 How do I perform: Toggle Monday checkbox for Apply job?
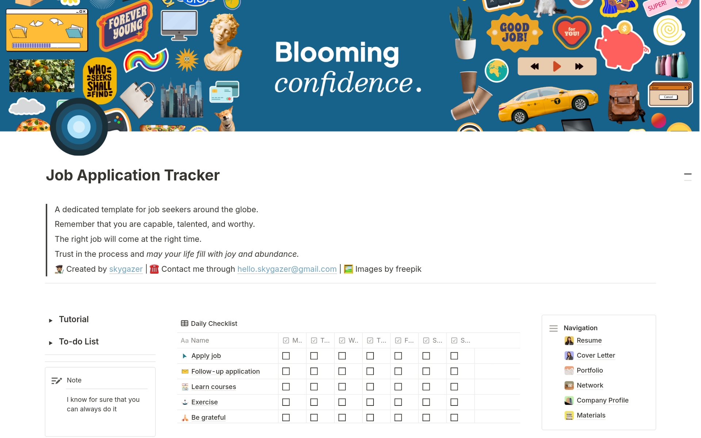(287, 355)
